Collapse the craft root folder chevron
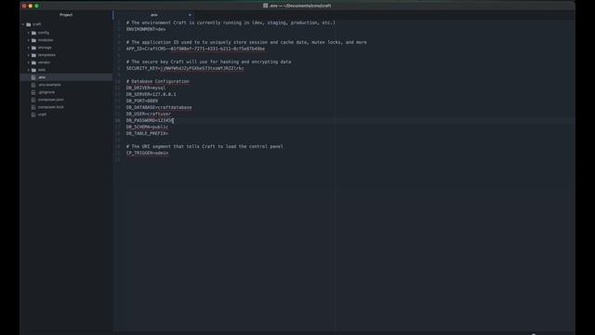The width and height of the screenshot is (595, 335). (x=23, y=24)
